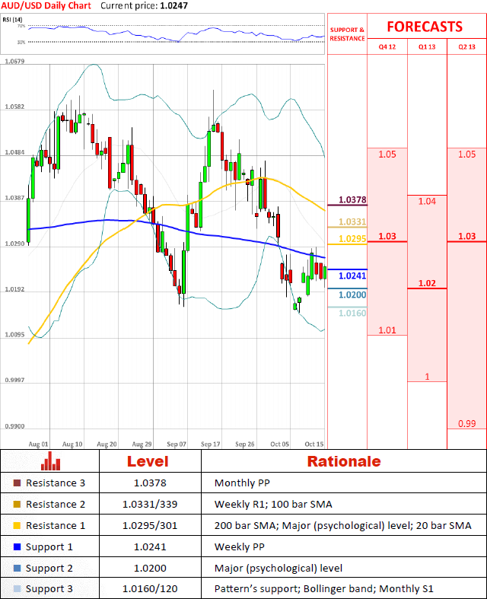
Task: Switch to the Q1 13 forecast column
Action: click(427, 47)
